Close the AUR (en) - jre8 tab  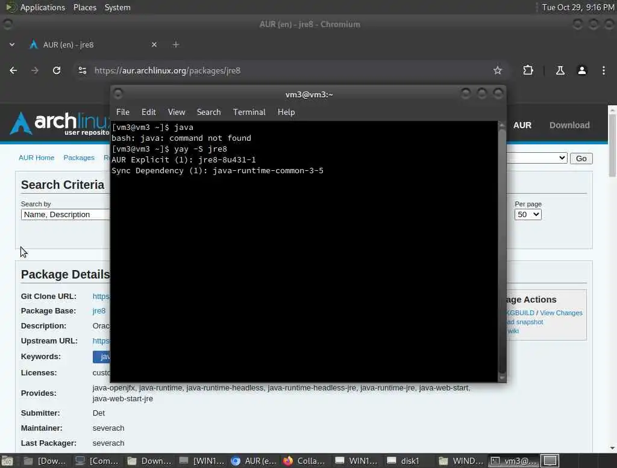coord(154,45)
